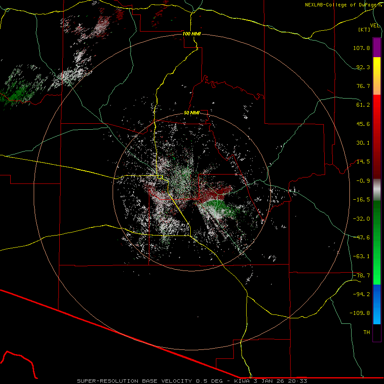Select the -94.2 legend value
The width and height of the screenshot is (384, 384).
pyautogui.click(x=361, y=294)
